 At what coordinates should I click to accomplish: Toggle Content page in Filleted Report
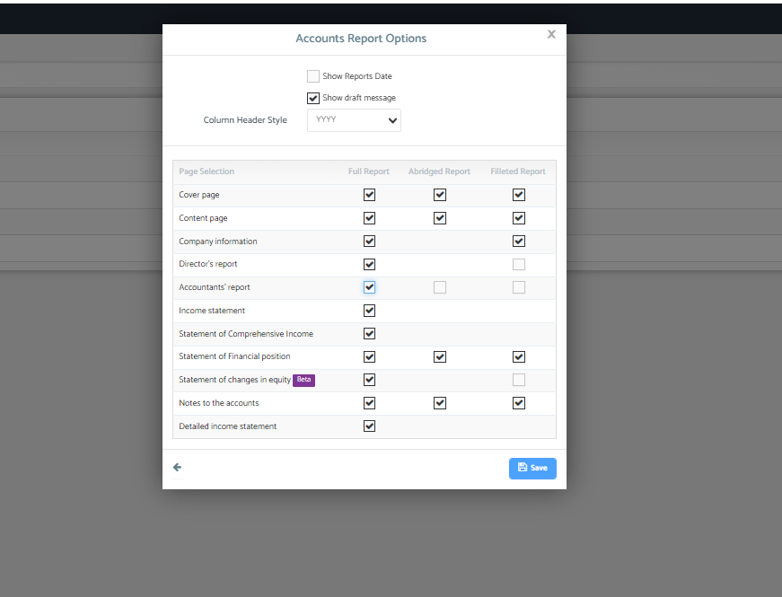tap(519, 218)
